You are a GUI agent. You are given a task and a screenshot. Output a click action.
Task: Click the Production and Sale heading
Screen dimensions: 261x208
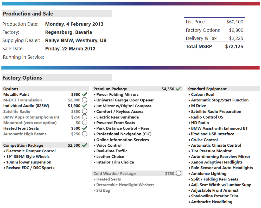click(28, 14)
